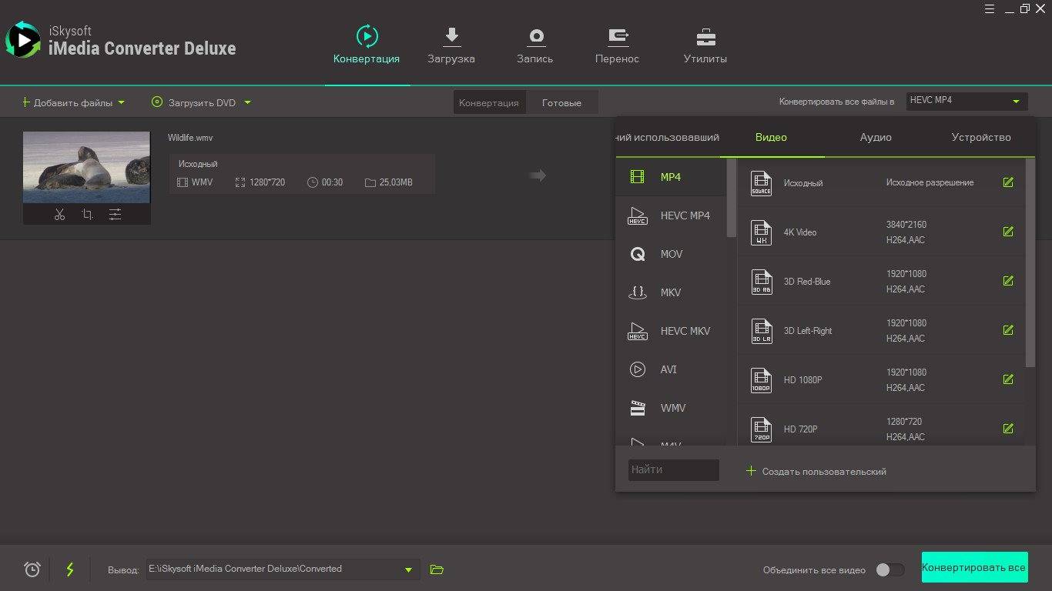Edit the 4K Video preset settings
This screenshot has height=591, width=1052.
[1008, 232]
